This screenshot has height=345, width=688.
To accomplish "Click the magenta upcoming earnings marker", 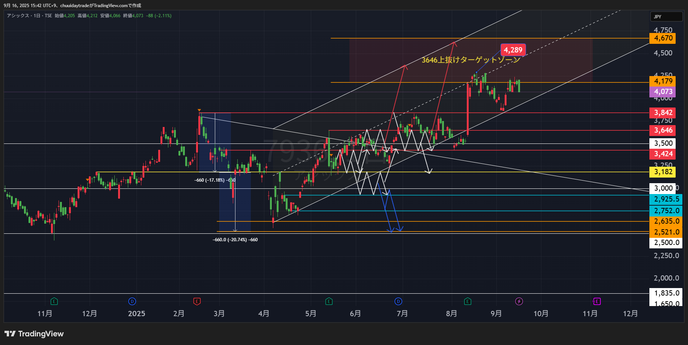I will pos(597,301).
